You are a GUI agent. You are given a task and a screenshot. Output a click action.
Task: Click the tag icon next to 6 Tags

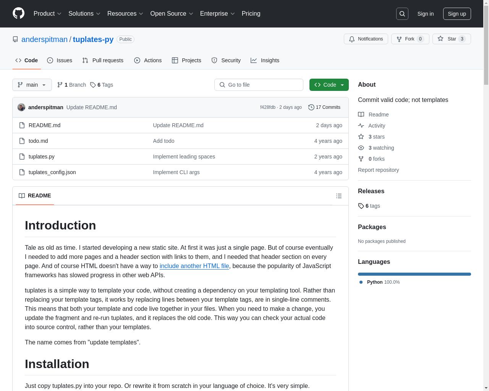(x=93, y=85)
